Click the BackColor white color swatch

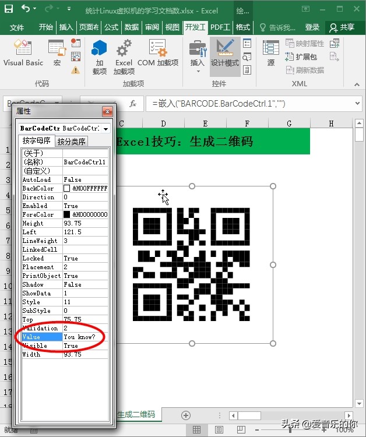pyautogui.click(x=66, y=188)
